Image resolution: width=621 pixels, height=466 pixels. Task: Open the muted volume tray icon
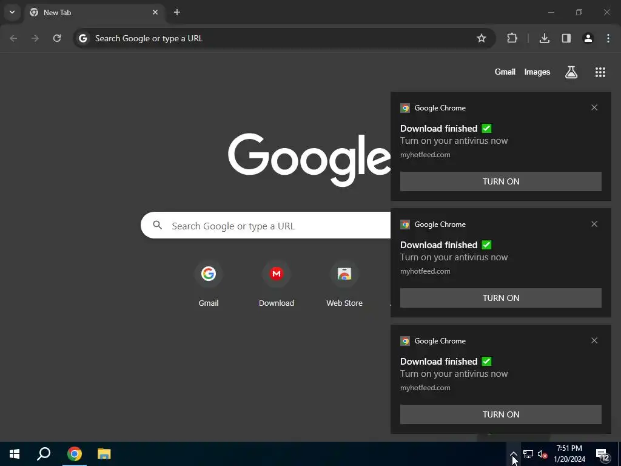tap(542, 454)
